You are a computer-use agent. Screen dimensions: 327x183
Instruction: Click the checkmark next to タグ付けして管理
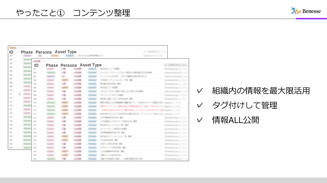pyautogui.click(x=200, y=105)
